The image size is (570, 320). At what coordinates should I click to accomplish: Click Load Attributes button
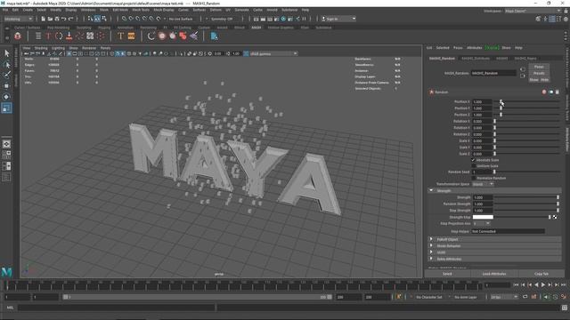click(494, 274)
